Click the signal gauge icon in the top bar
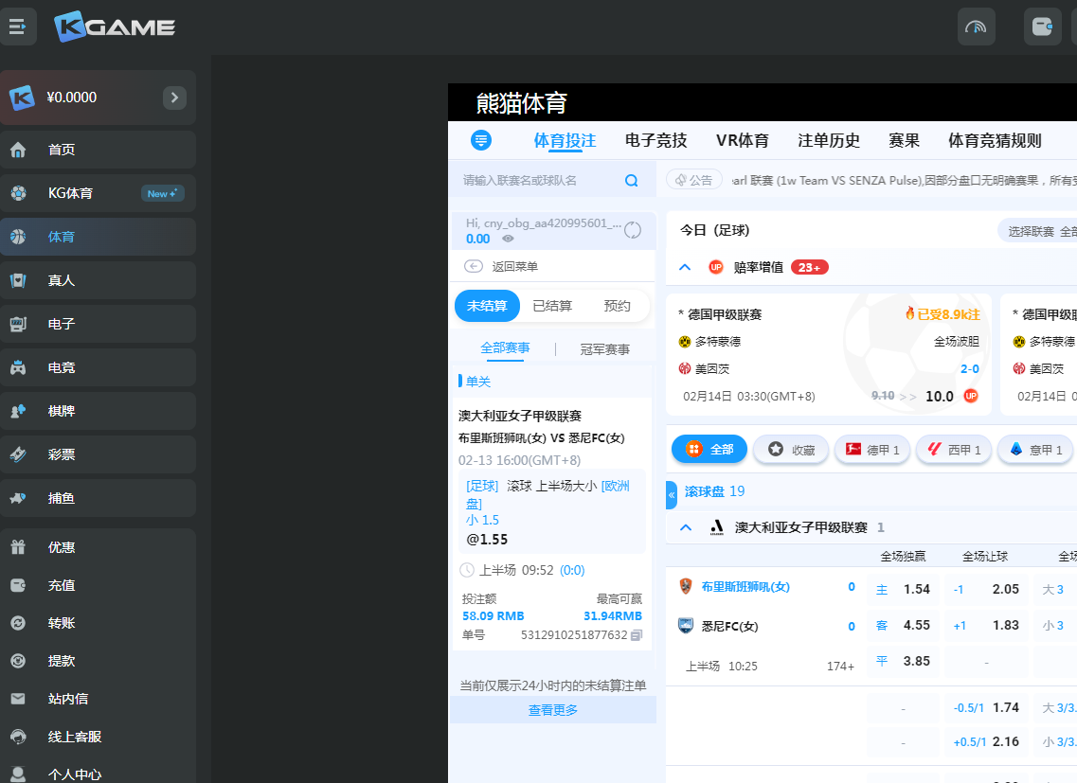The height and width of the screenshot is (783, 1077). click(x=976, y=27)
